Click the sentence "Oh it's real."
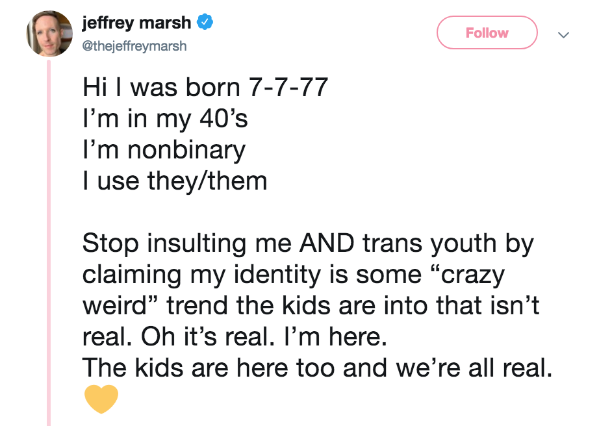The width and height of the screenshot is (599, 426). coord(208,337)
